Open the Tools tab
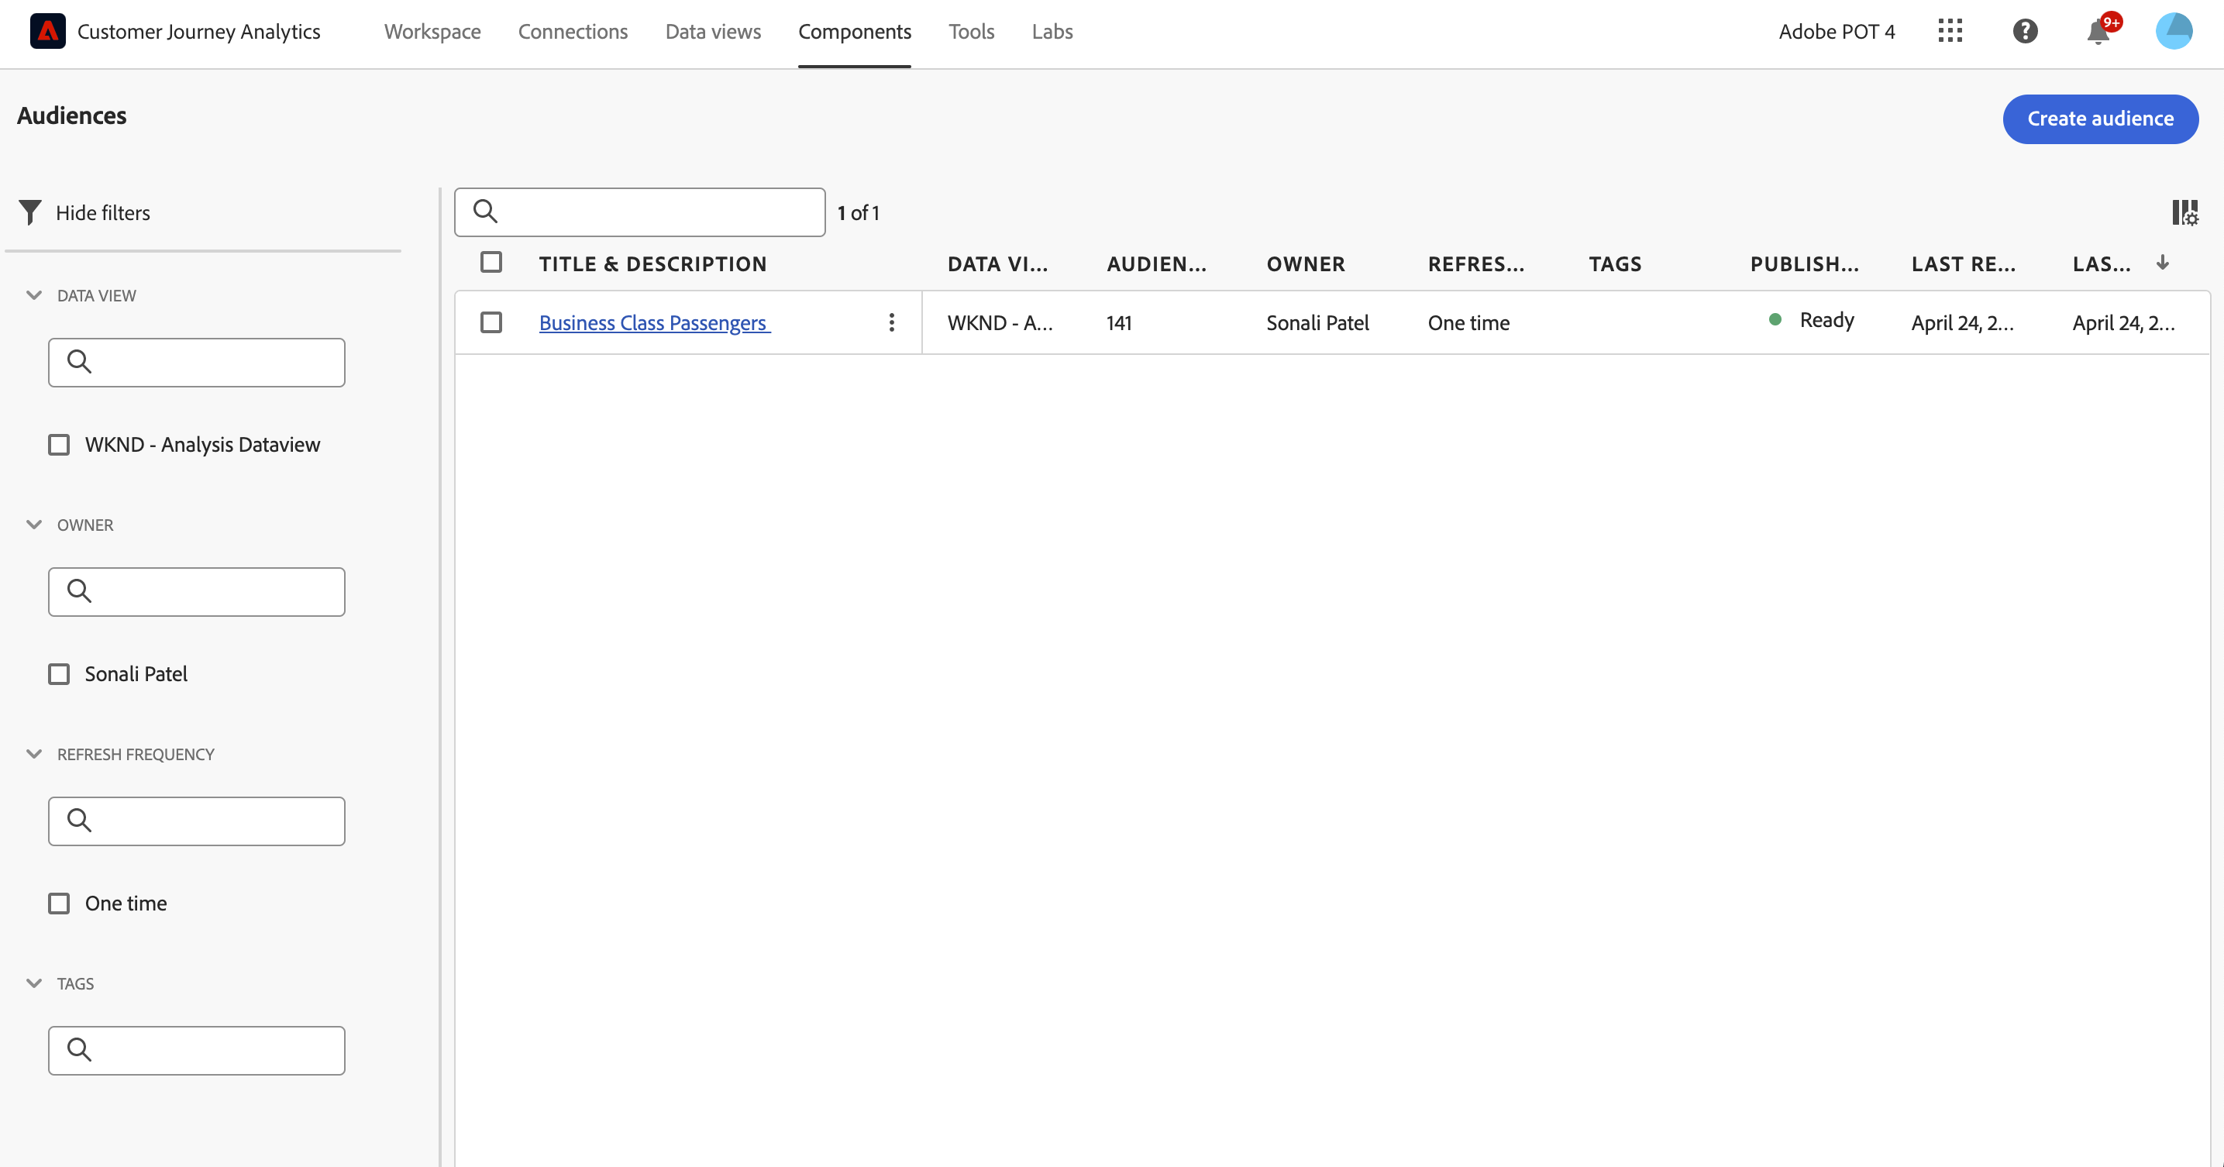 pos(971,32)
